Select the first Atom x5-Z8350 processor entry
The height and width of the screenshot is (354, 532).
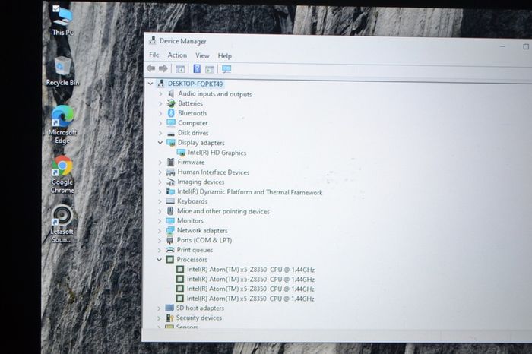(251, 270)
